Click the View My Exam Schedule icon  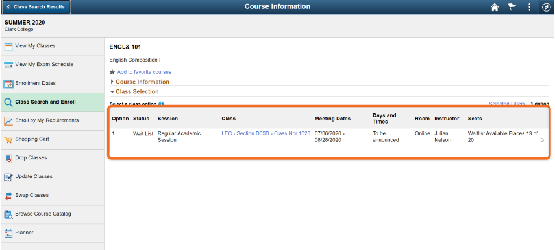[x=8, y=65]
